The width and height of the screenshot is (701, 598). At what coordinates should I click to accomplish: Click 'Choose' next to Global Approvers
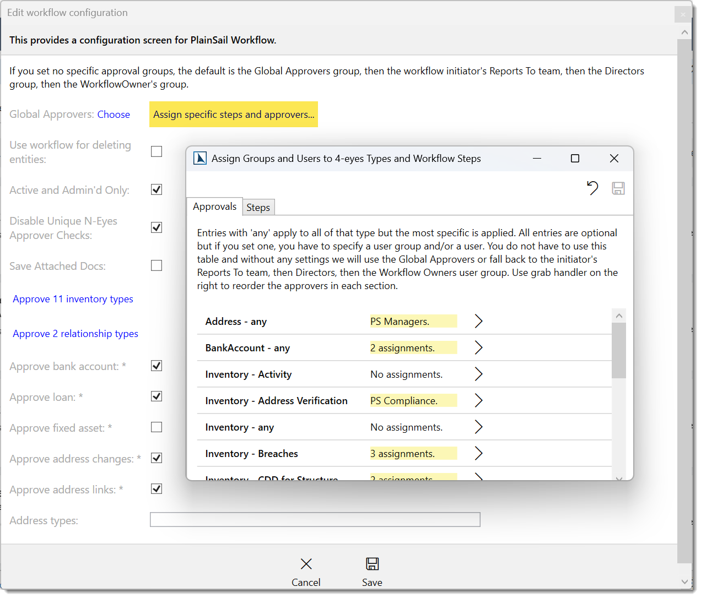tap(114, 114)
